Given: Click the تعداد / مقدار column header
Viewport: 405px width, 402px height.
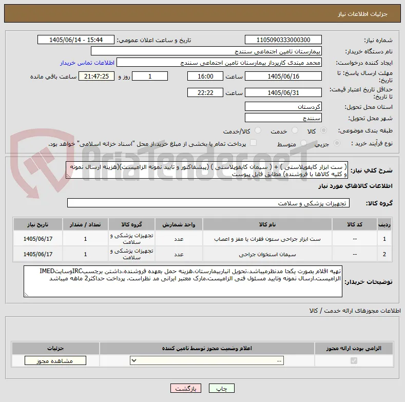Looking at the screenshot, I should pyautogui.click(x=85, y=224).
